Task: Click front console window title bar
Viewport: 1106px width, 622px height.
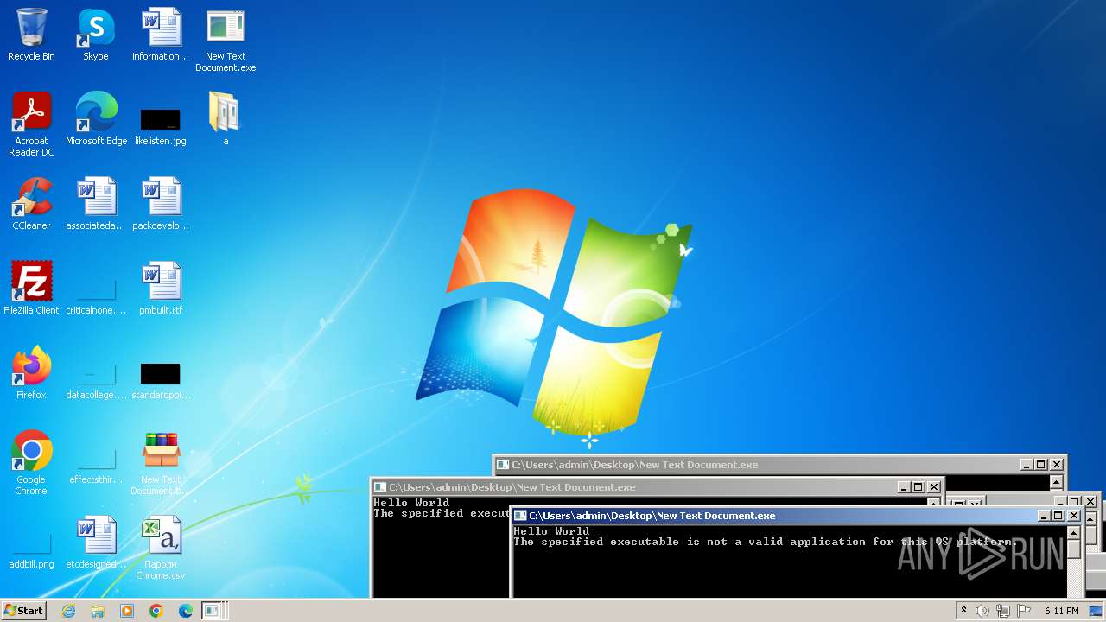Action: coord(797,516)
